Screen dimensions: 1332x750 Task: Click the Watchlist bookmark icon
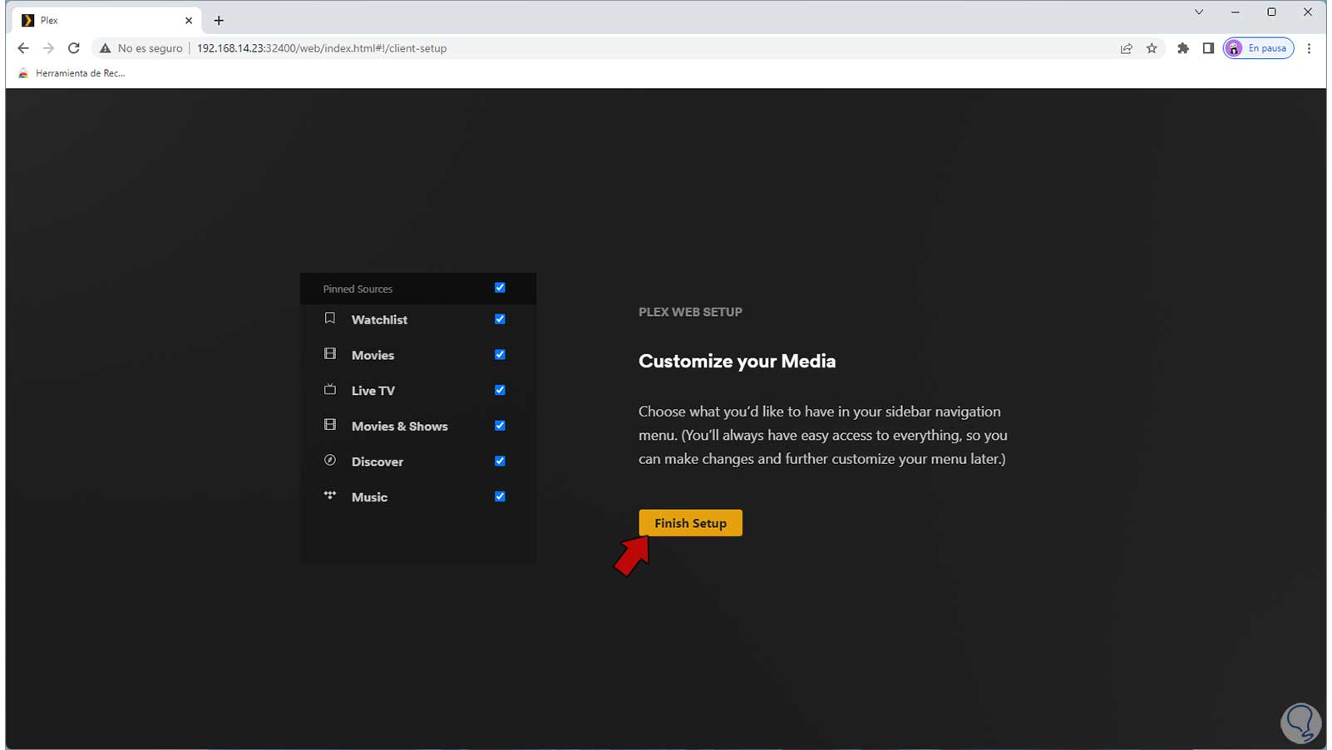(330, 318)
